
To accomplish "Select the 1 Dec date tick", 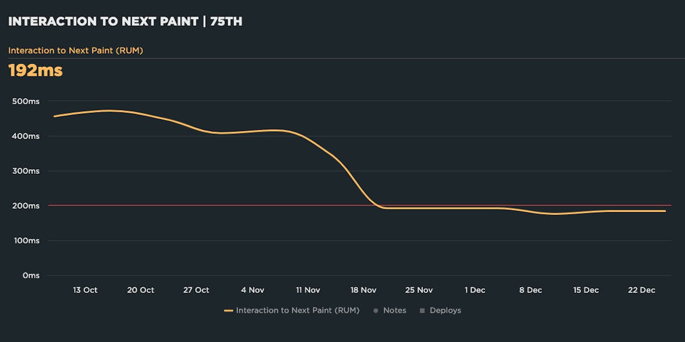I will [474, 290].
